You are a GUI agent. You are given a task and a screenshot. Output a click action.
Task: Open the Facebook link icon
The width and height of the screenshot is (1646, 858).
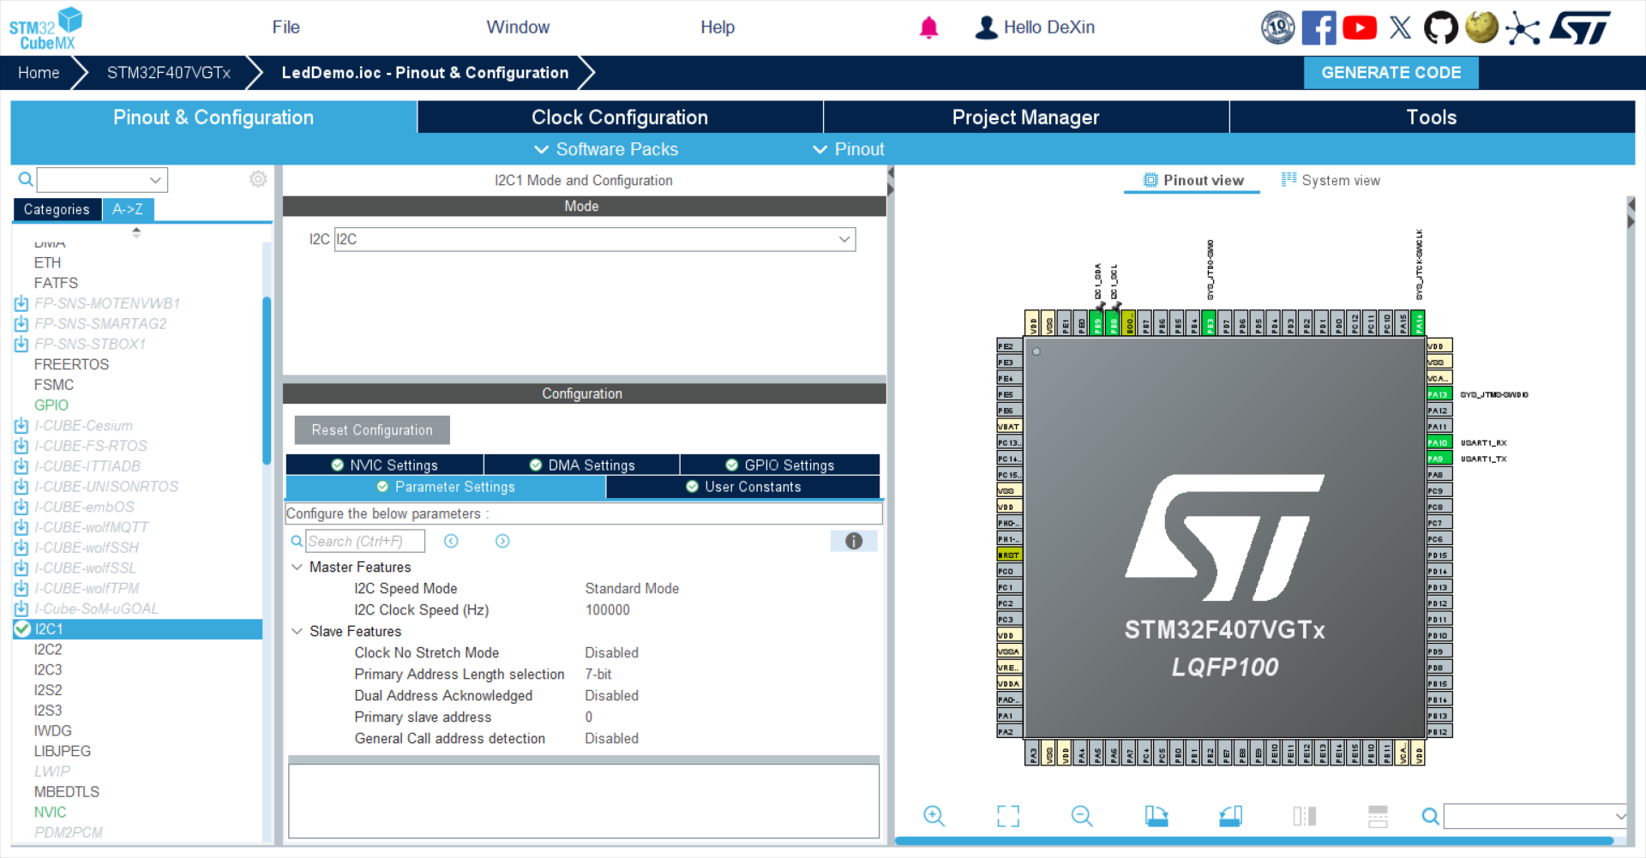tap(1319, 27)
